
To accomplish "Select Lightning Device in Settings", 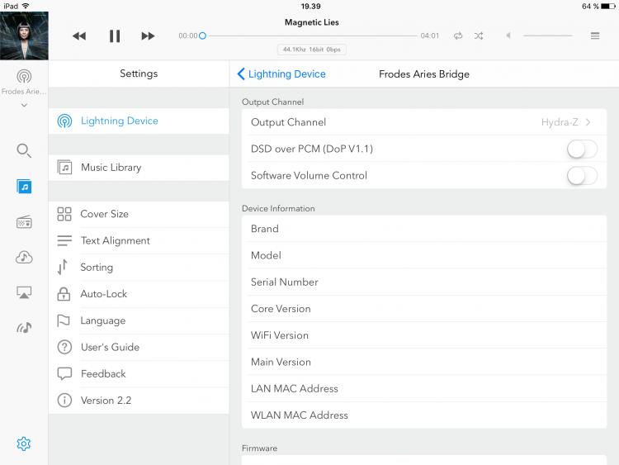I will coord(139,121).
